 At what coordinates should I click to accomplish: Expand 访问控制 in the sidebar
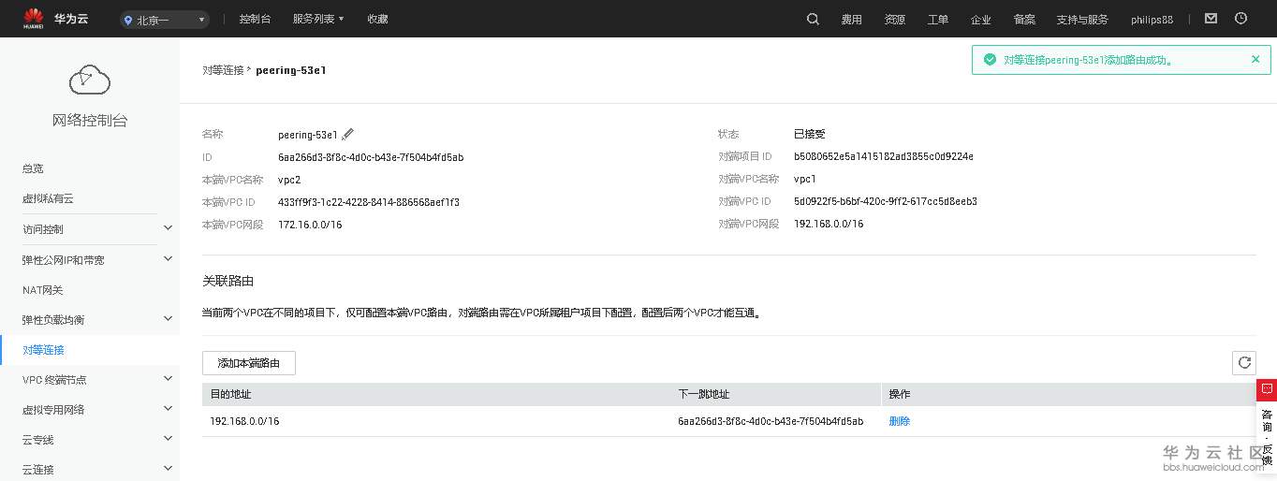pyautogui.click(x=168, y=228)
